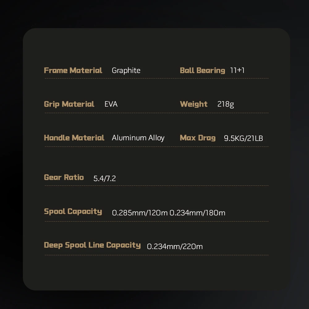The width and height of the screenshot is (309, 309).
Task: Click the Max Drag label
Action: (198, 138)
